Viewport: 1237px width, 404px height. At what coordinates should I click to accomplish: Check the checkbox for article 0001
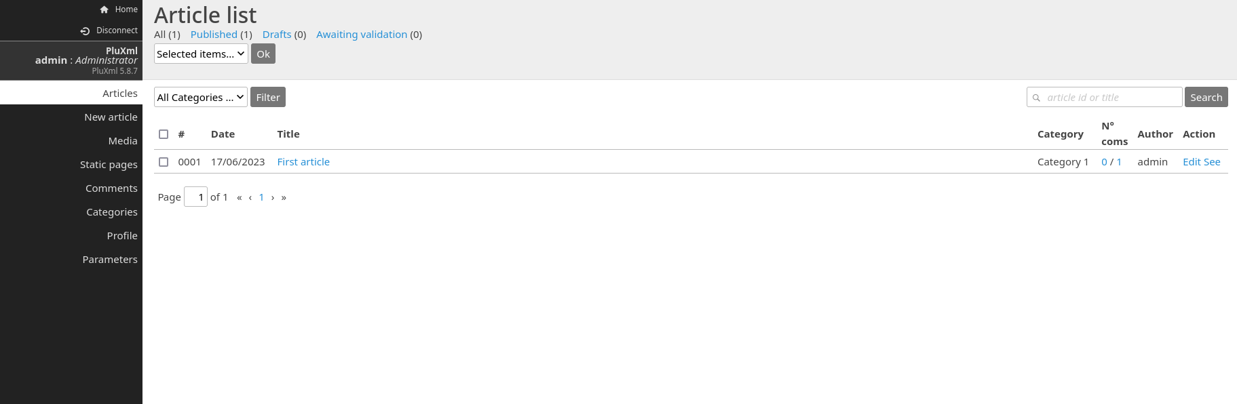coord(164,162)
